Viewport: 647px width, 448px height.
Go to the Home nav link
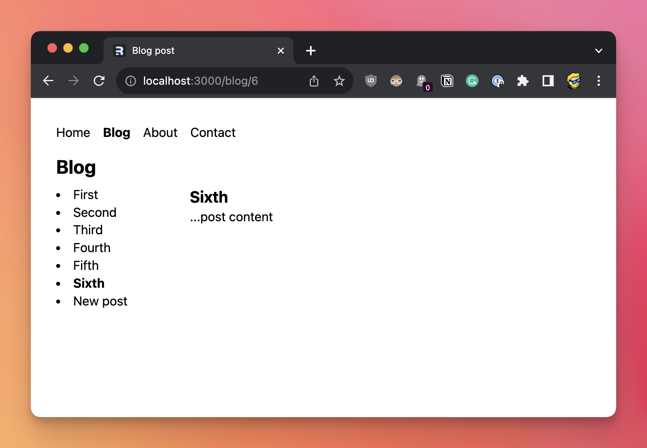click(73, 133)
